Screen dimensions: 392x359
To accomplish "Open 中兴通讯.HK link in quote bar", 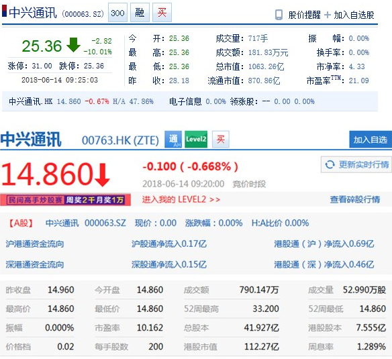I will click(x=30, y=101).
